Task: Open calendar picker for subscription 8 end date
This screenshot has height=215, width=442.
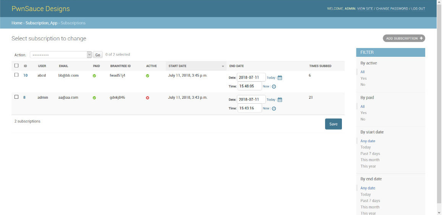Action: click(280, 100)
